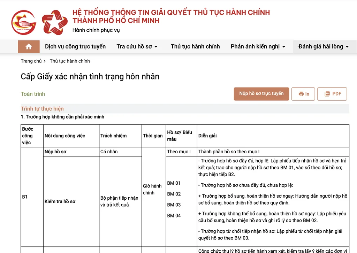Click Hành chính phục vụ tagline
357x253 pixels.
click(96, 30)
